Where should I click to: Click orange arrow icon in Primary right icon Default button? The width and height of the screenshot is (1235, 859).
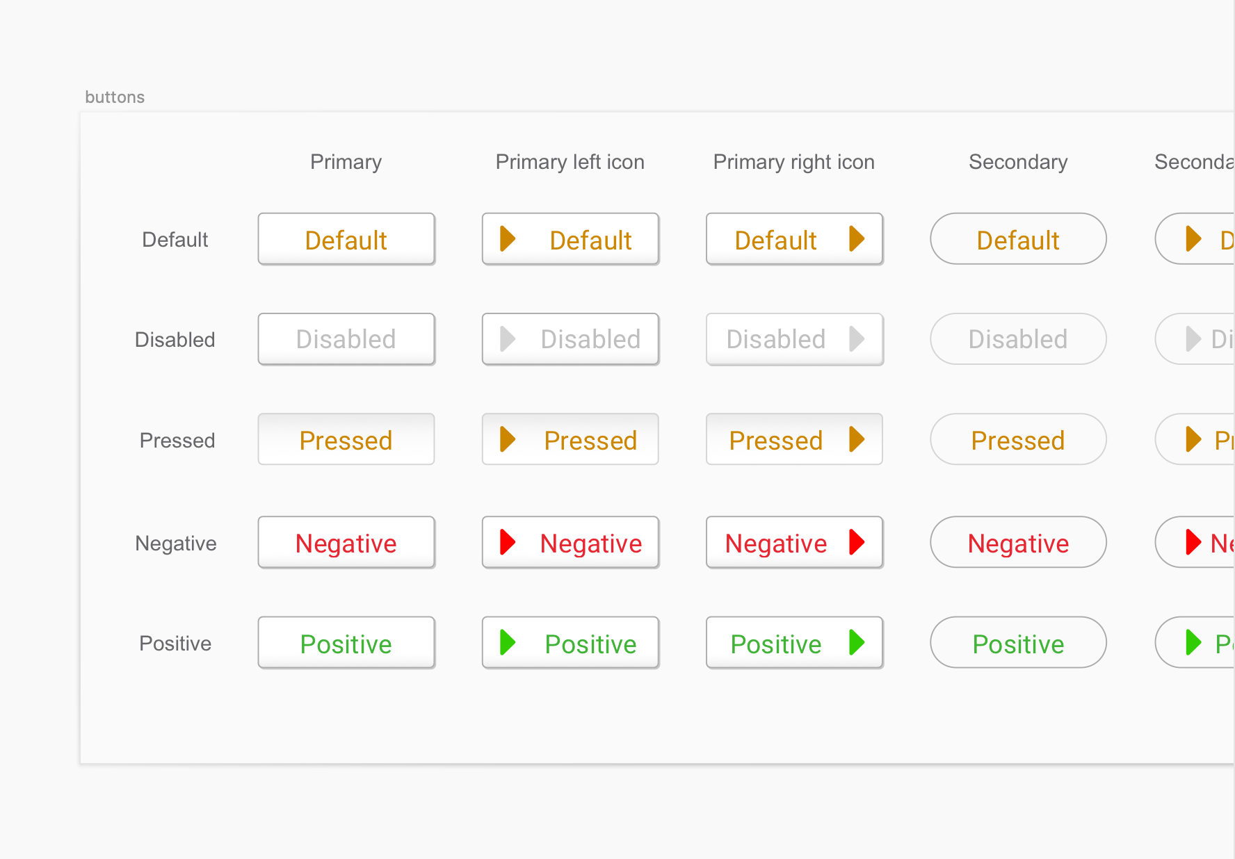coord(857,238)
